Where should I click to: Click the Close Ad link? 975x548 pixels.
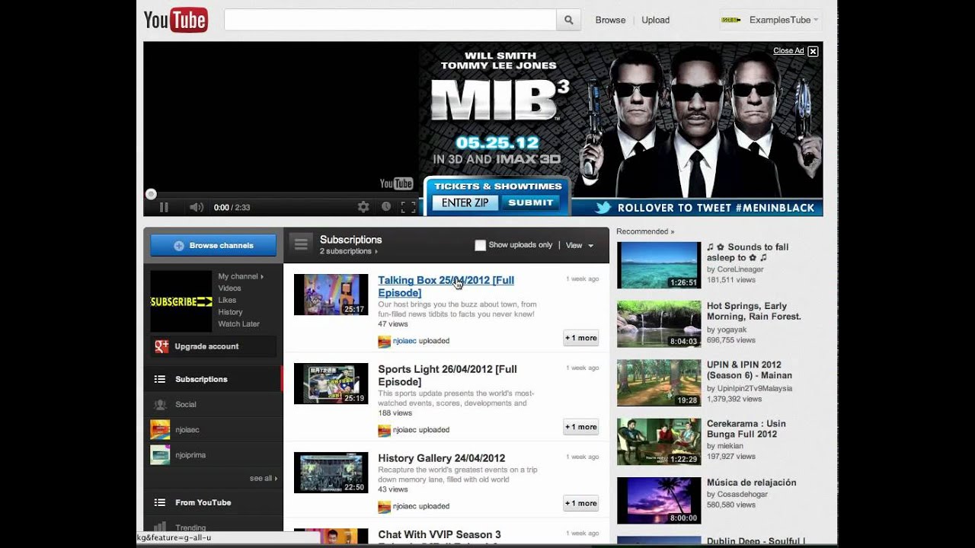tap(788, 51)
